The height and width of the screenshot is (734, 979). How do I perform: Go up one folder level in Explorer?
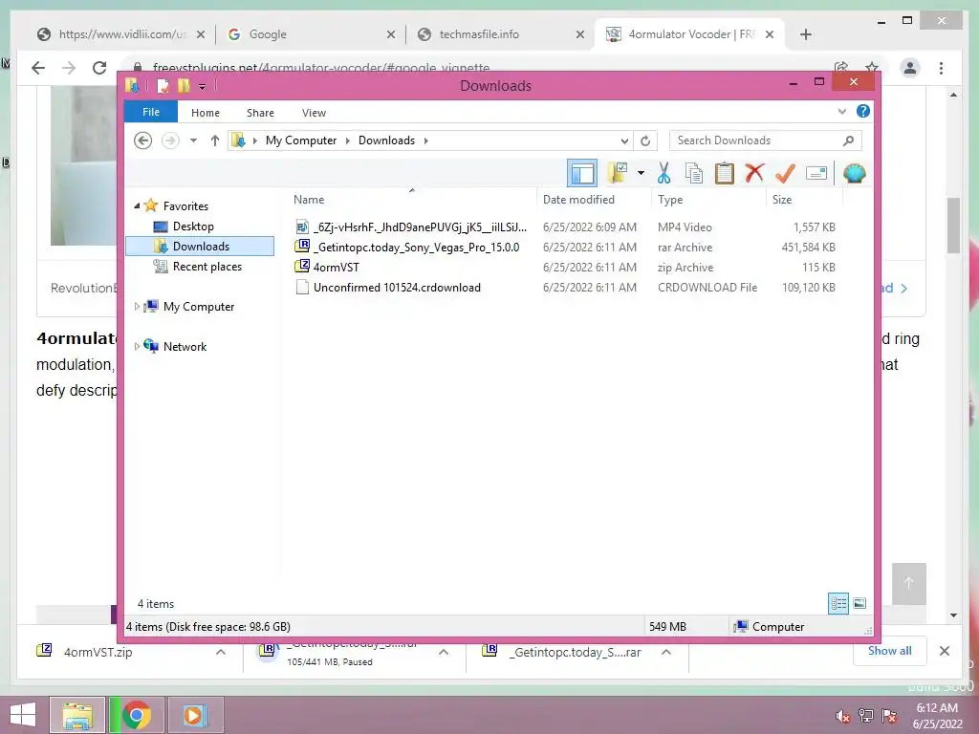click(x=215, y=140)
